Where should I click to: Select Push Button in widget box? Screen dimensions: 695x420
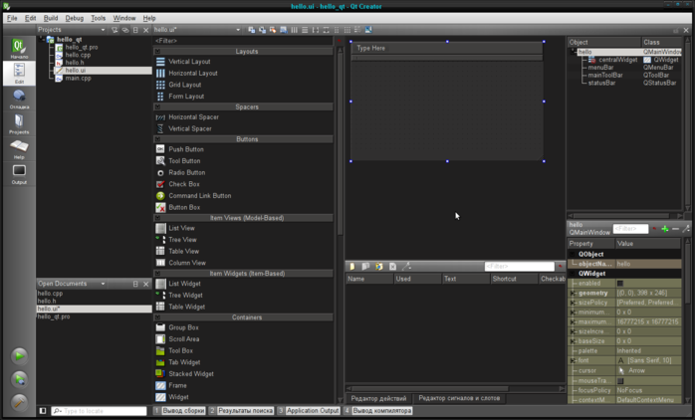pyautogui.click(x=186, y=149)
